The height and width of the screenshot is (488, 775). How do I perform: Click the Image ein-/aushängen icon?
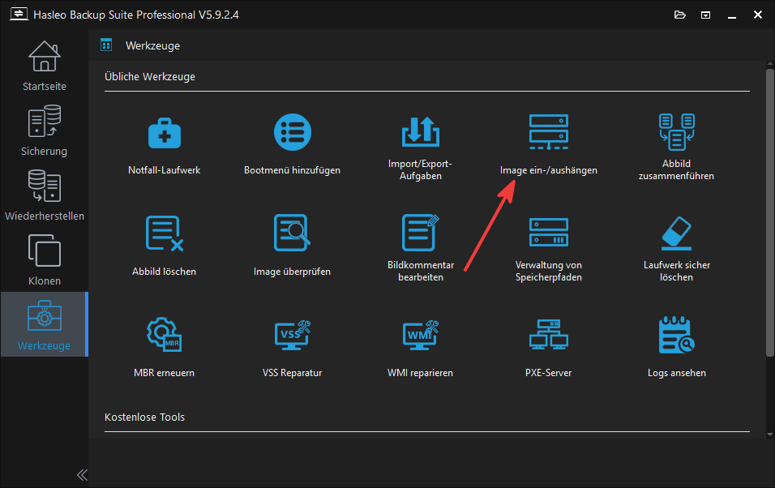[549, 132]
